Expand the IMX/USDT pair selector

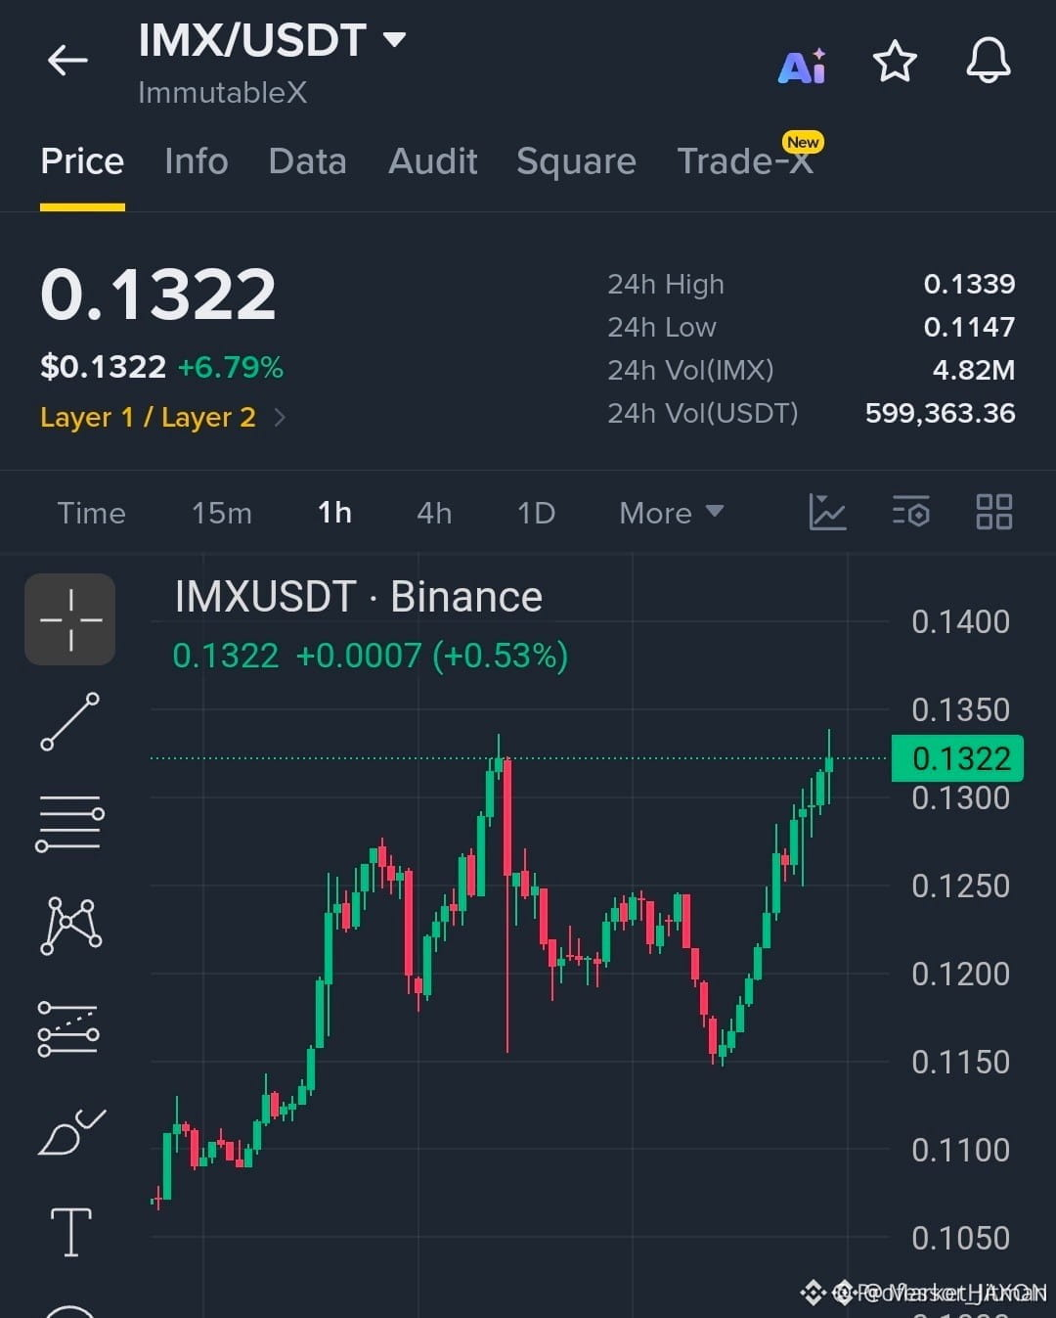coord(394,39)
